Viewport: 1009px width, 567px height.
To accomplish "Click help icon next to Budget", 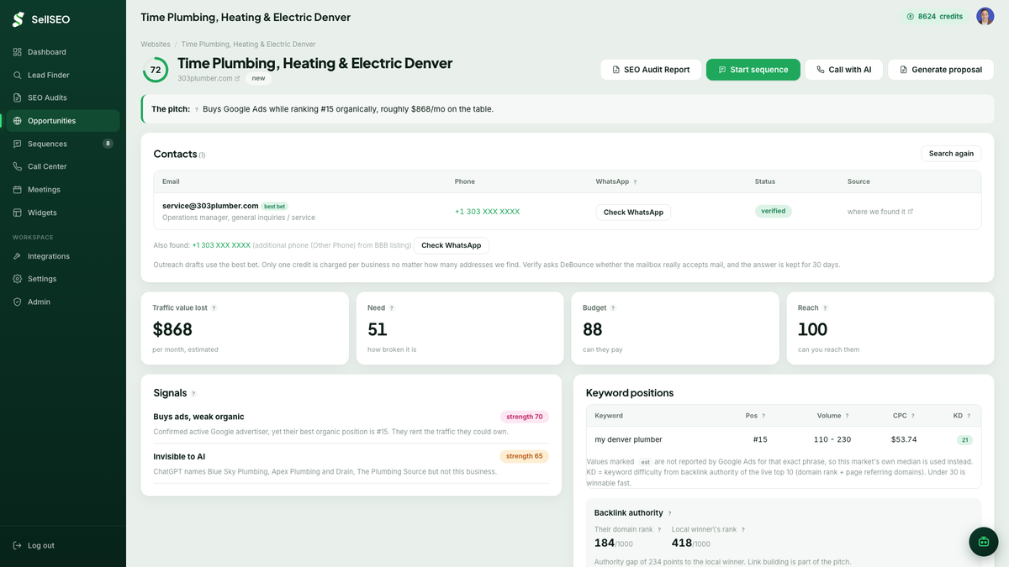I will click(613, 308).
